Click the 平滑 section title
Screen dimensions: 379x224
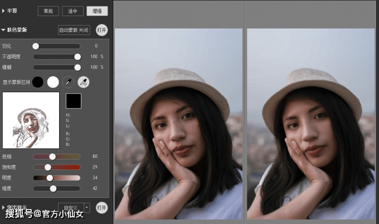pos(12,11)
